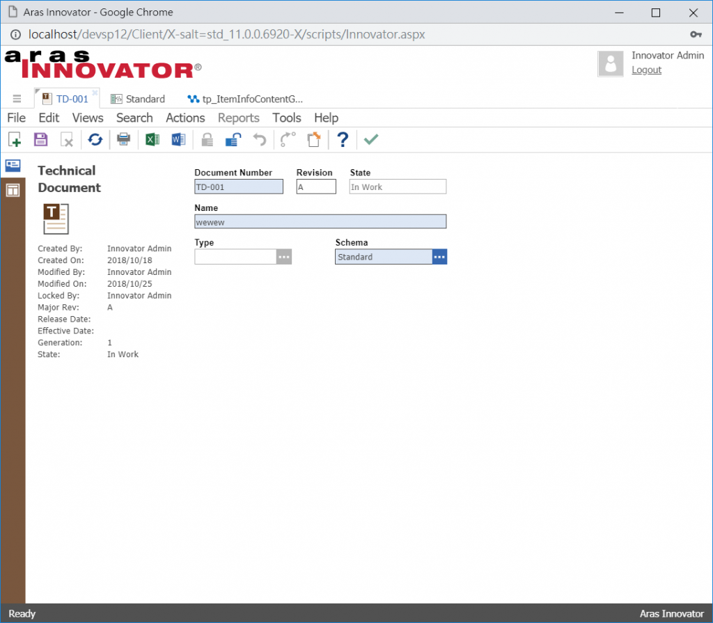Viewport: 713px width, 623px height.
Task: Save the document with purple disk icon
Action: (x=40, y=140)
